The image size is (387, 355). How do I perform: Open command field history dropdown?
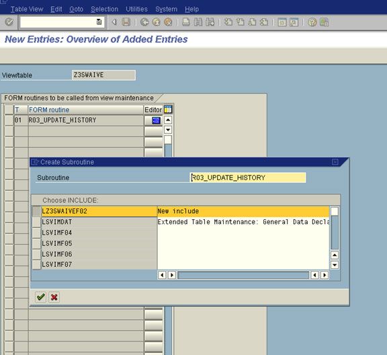[x=99, y=22]
